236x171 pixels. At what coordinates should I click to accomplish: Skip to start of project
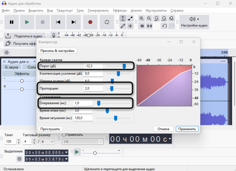pos(58,22)
